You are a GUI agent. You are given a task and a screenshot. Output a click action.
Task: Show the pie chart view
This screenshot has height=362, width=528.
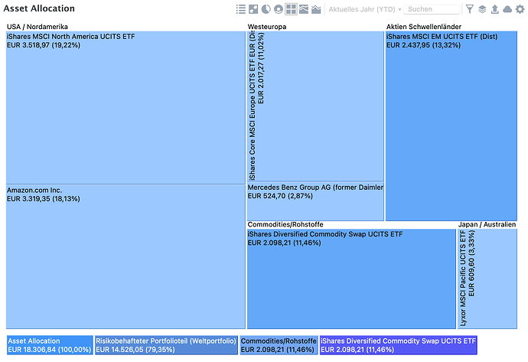click(x=266, y=9)
